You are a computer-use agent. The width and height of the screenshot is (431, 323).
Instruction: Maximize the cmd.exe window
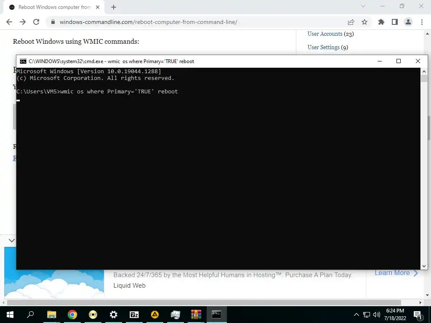(399, 61)
